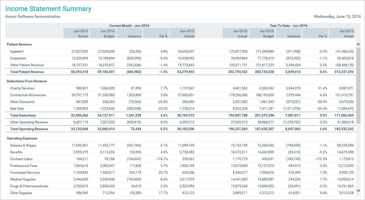Screen dimensions: 365x200
Task: Select the Total Operating Revenue row
Action: (x=30, y=129)
